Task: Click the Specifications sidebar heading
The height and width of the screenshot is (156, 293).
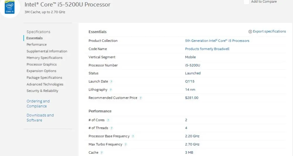Action: [38, 32]
